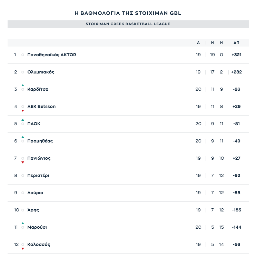Click the red down arrow beside Πανιώνιος
The width and height of the screenshot is (267, 258).
tap(23, 162)
